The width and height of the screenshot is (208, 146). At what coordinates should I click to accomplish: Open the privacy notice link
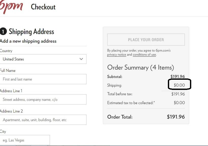(x=117, y=55)
